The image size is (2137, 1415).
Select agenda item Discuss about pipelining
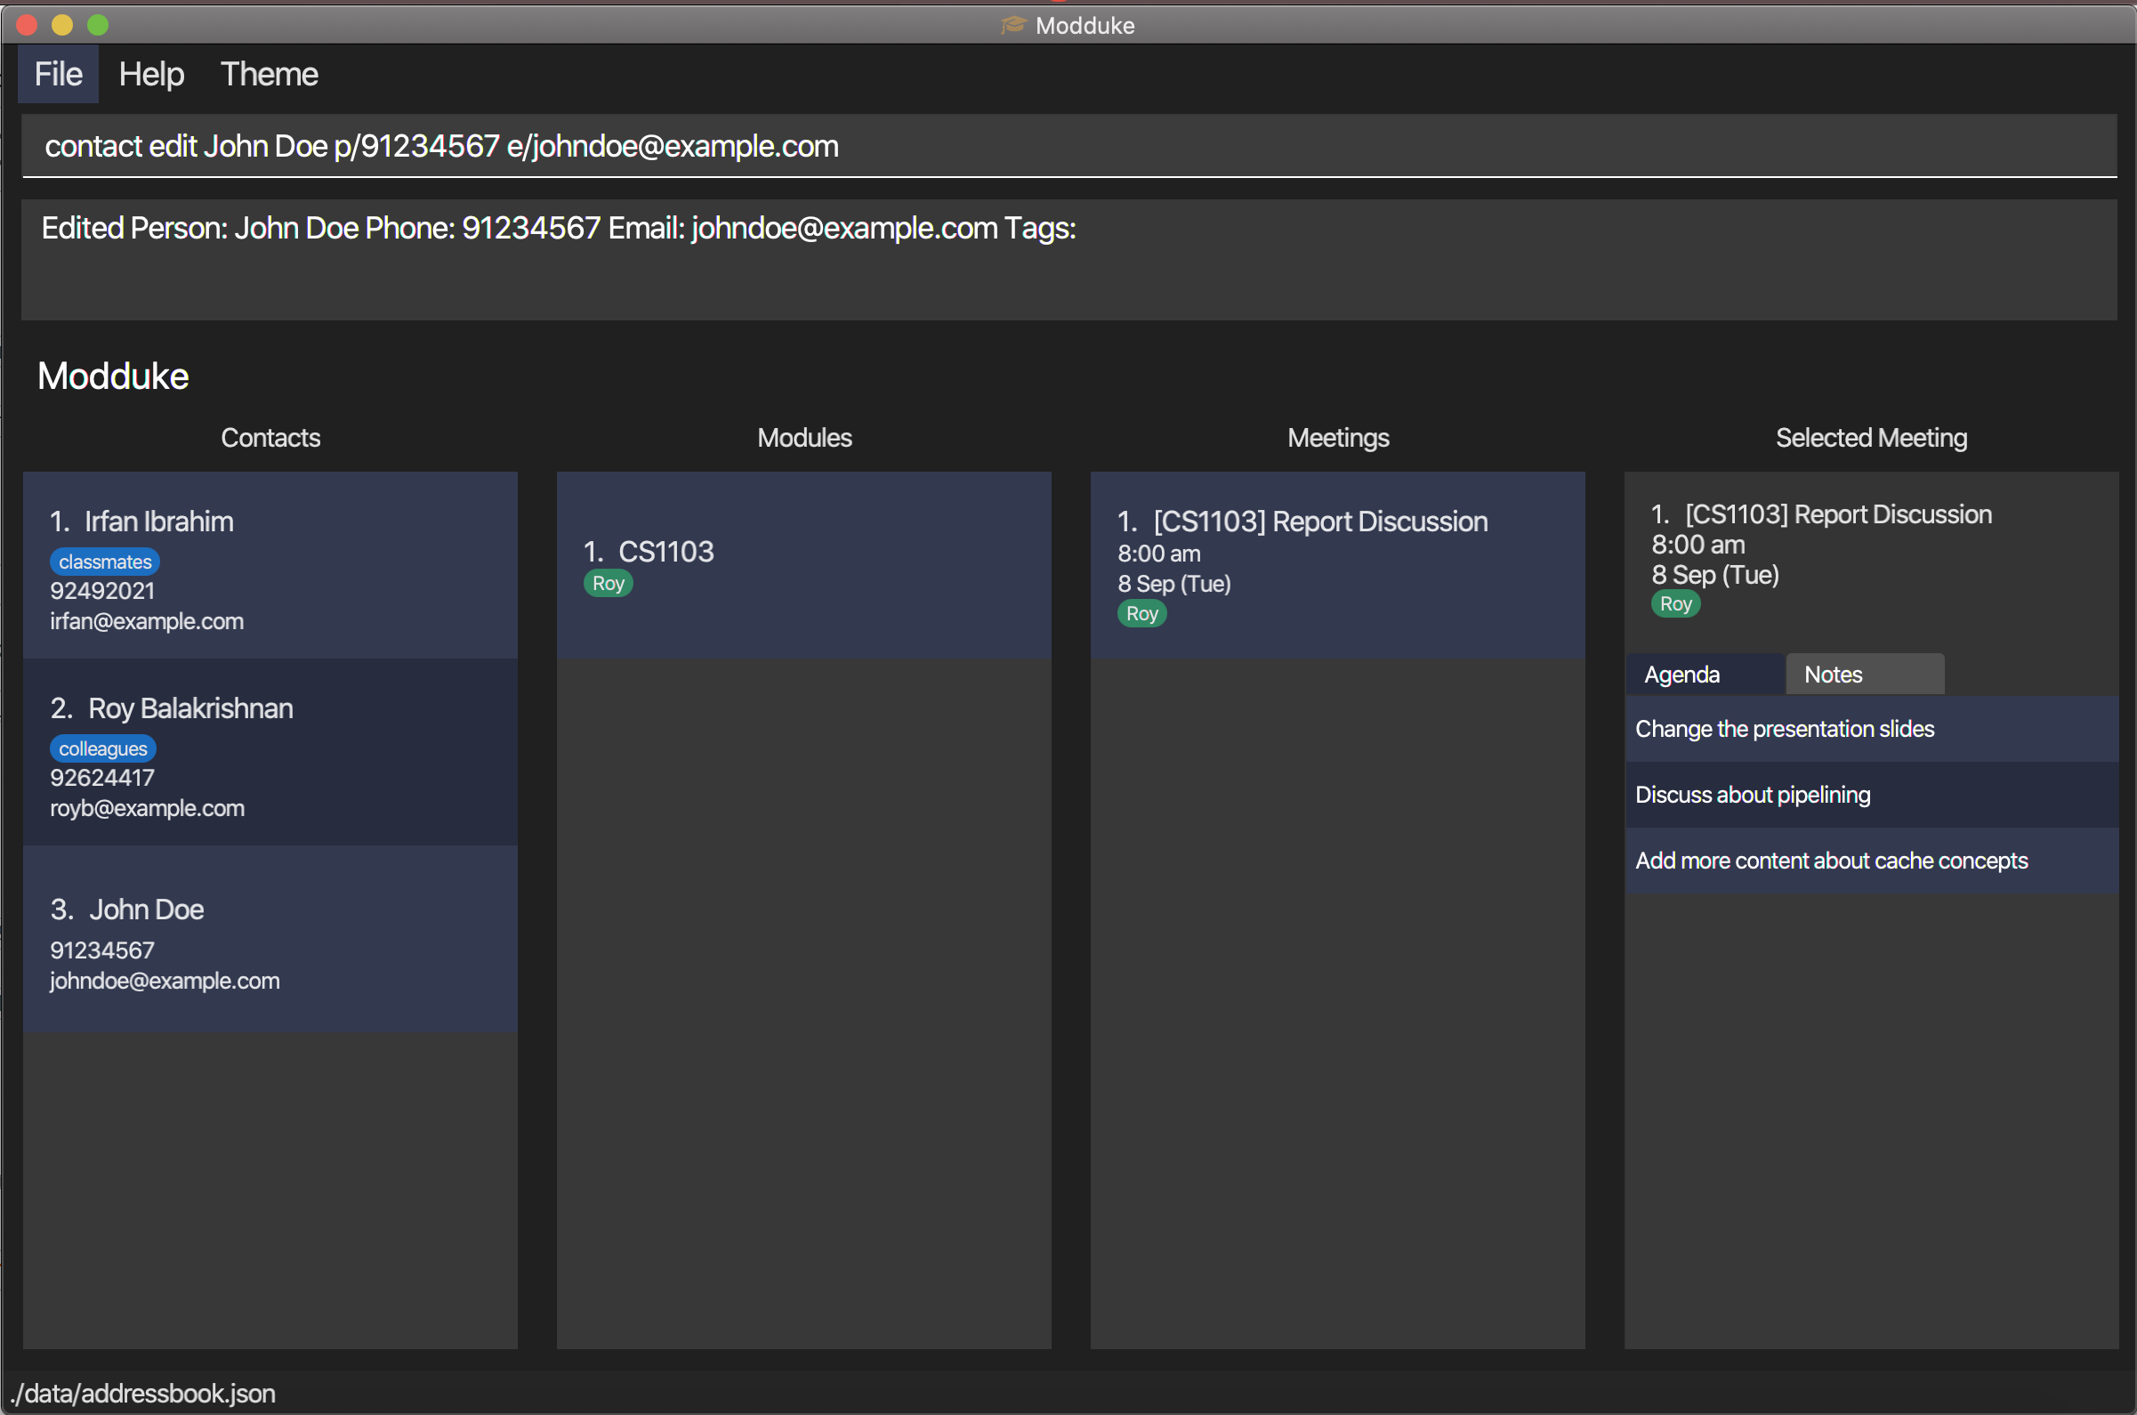point(1870,794)
